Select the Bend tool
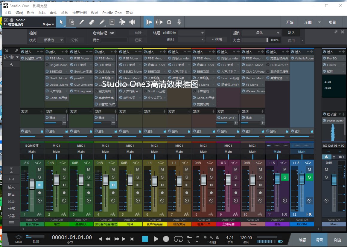 122,22
